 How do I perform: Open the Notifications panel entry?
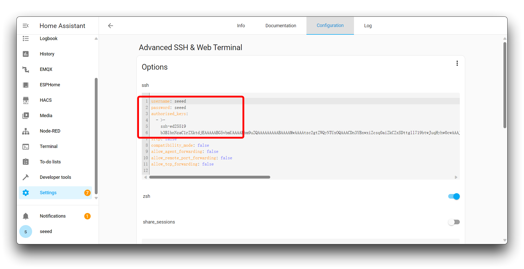(x=55, y=216)
